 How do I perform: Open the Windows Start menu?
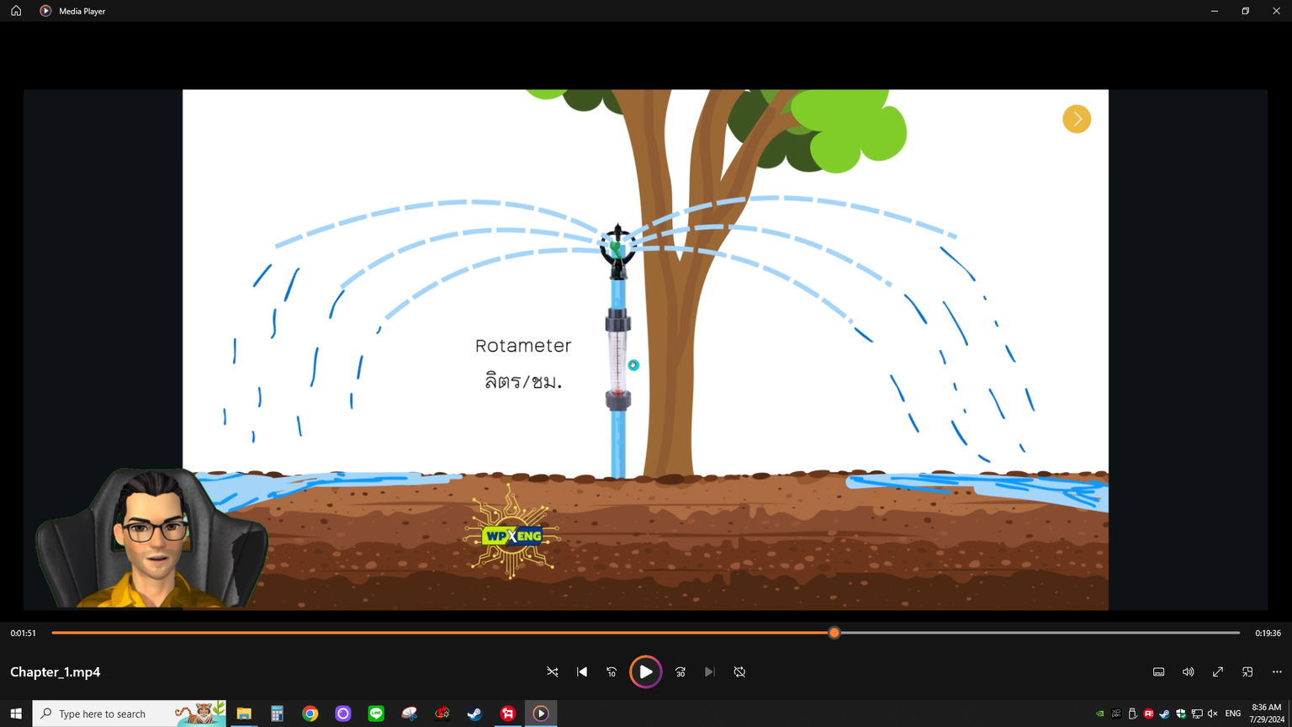coord(15,714)
